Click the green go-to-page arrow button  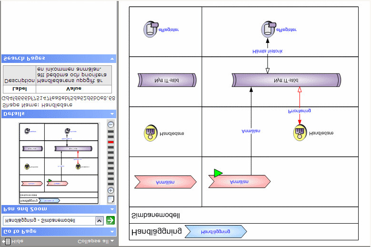(110, 220)
